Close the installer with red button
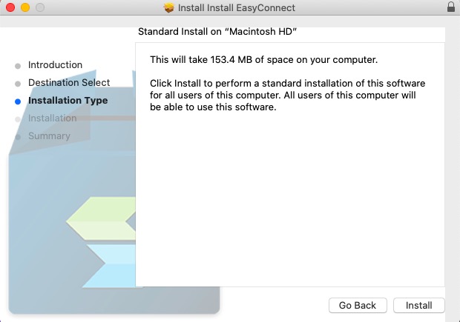460x322 pixels. [10, 7]
